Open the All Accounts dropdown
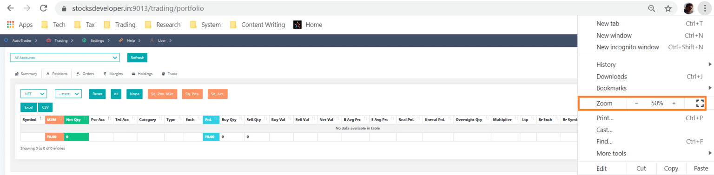The width and height of the screenshot is (714, 175). (x=65, y=58)
